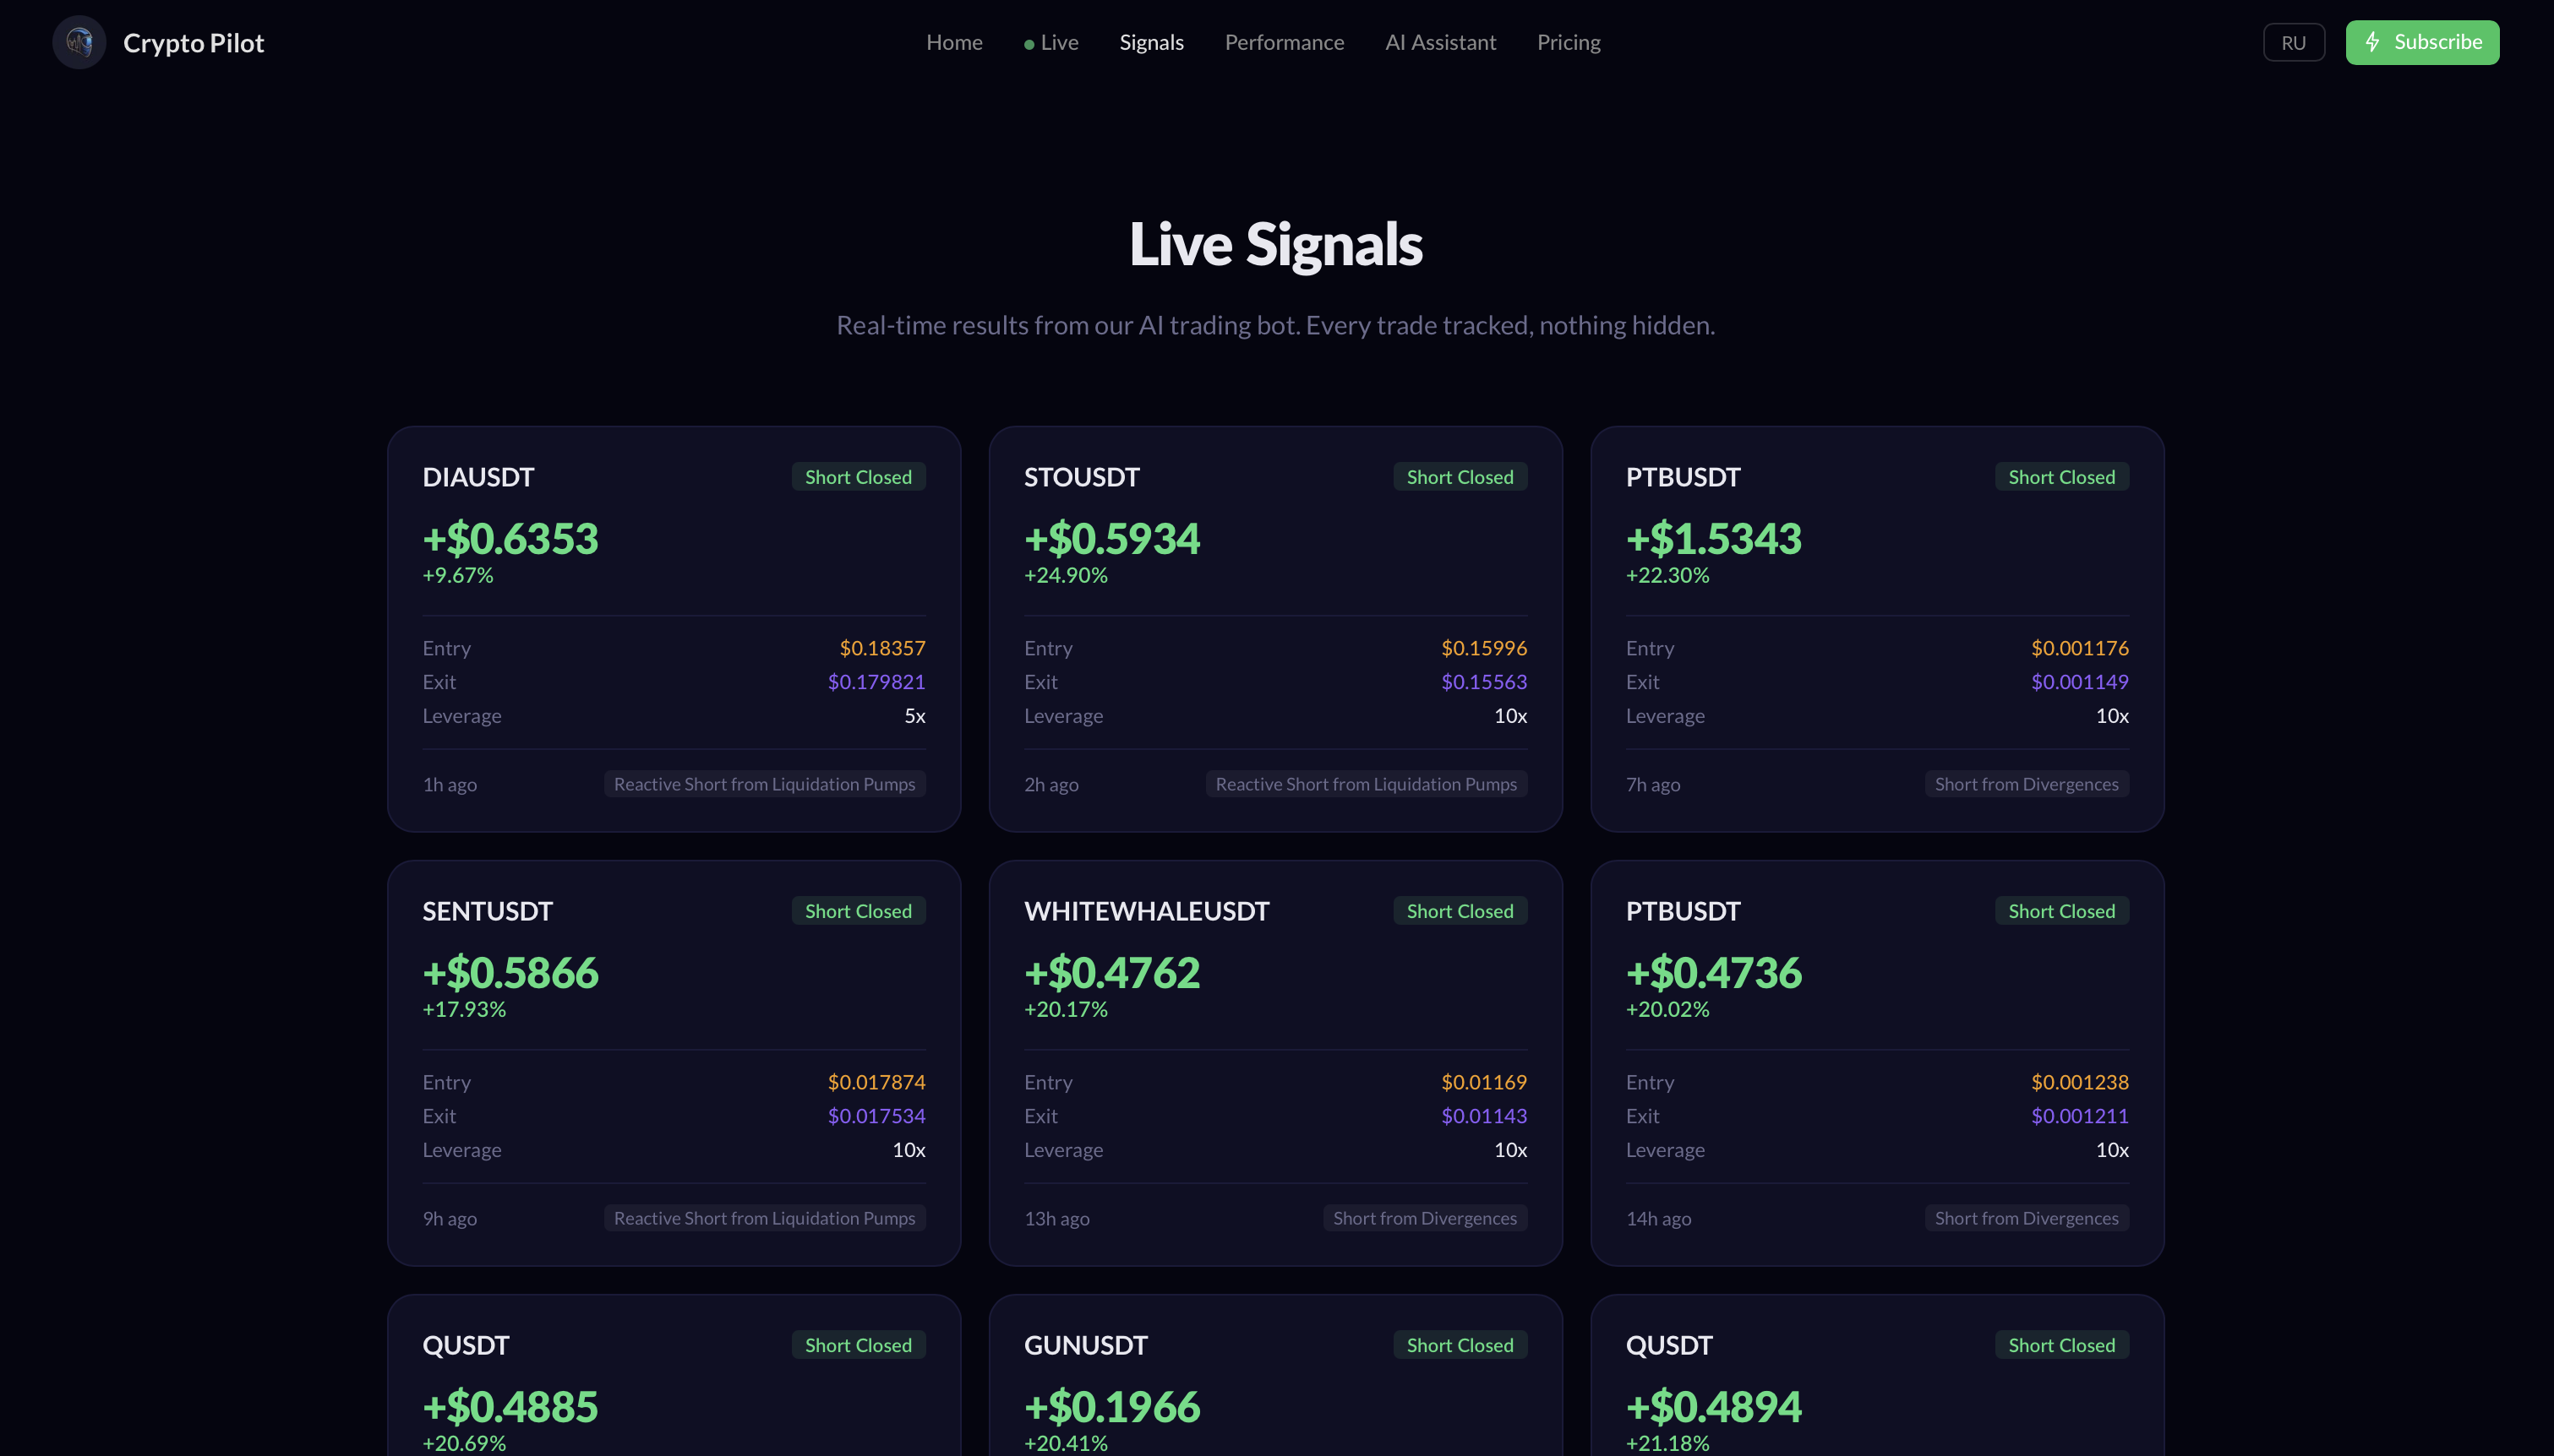Navigate to the AI Assistant section
2554x1456 pixels.
[x=1441, y=42]
